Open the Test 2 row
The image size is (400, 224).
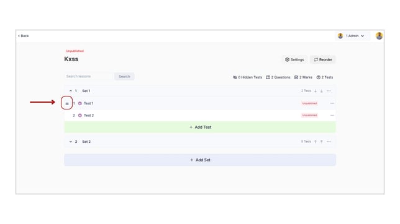(200, 116)
